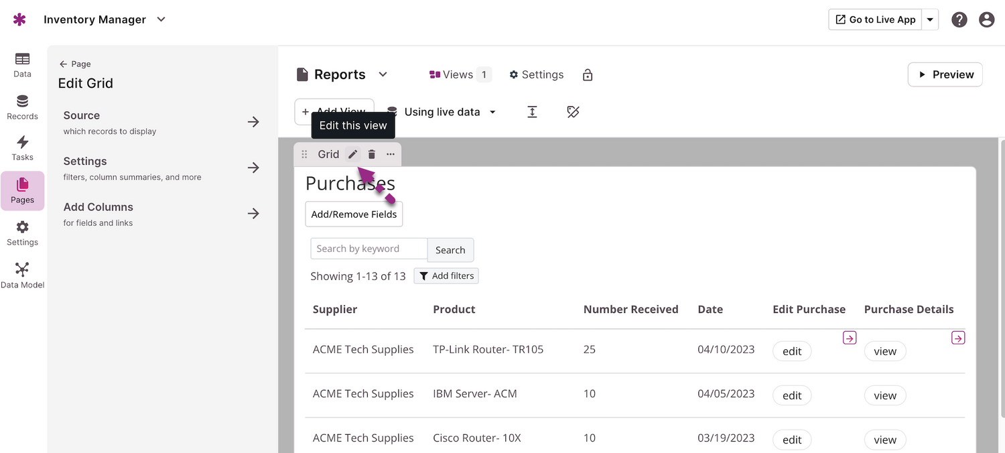The image size is (1005, 453).
Task: Expand the Using live data dropdown
Action: (492, 112)
